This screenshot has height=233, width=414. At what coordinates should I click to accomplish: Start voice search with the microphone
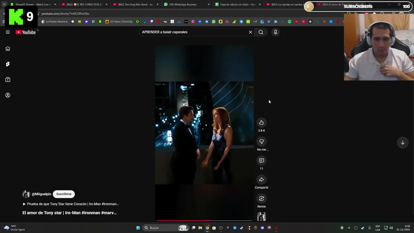pyautogui.click(x=276, y=32)
